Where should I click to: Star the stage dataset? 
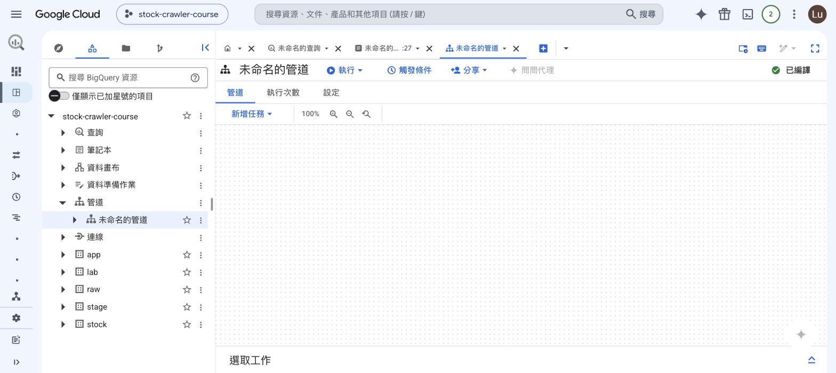[x=187, y=307]
